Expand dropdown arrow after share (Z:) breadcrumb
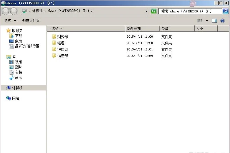Image resolution: width=230 pixels, height=153 pixels. click(91, 11)
